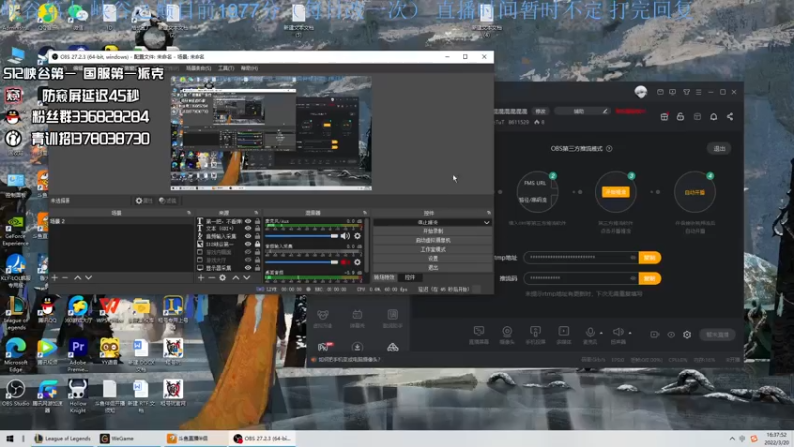Click the share icon in Douyu companion

click(729, 117)
